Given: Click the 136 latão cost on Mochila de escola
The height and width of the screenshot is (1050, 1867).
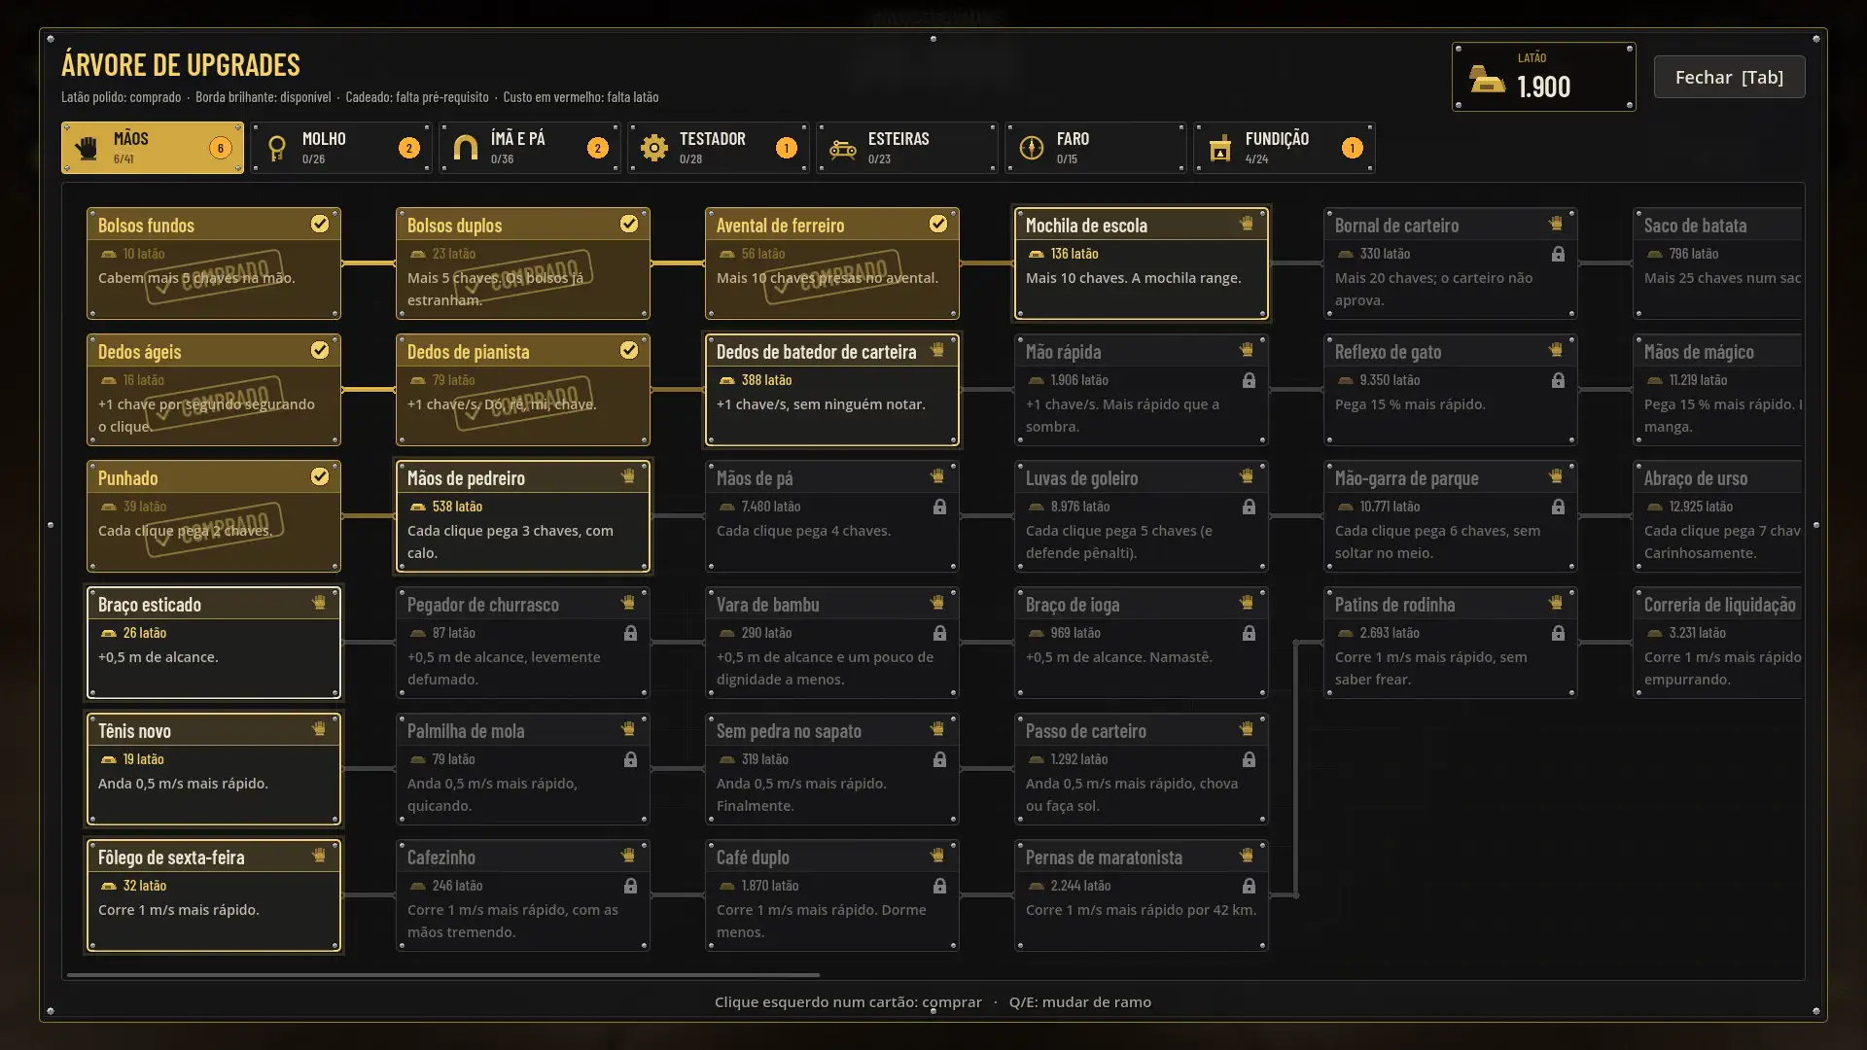Looking at the screenshot, I should tap(1074, 254).
